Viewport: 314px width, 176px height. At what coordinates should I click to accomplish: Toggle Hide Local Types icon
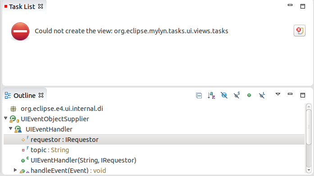tap(262, 95)
